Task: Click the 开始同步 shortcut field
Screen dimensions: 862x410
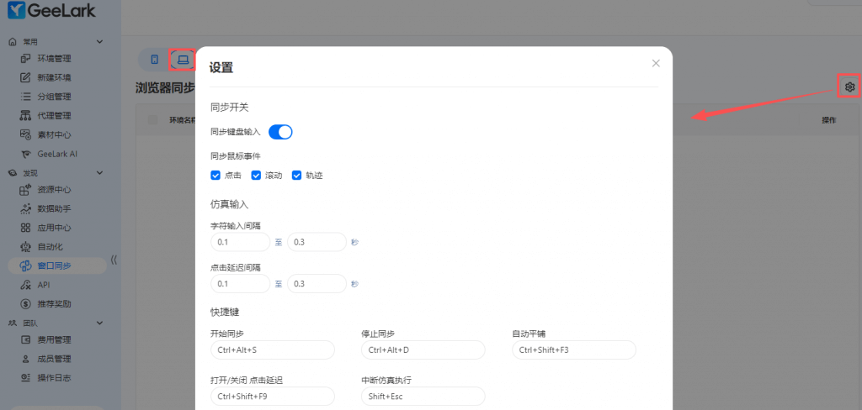Action: point(272,350)
